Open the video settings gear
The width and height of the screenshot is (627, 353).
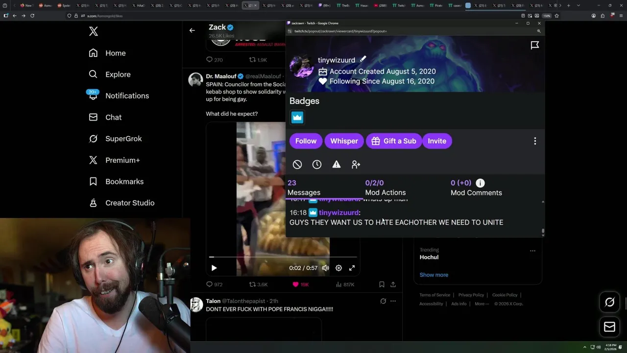[338, 268]
